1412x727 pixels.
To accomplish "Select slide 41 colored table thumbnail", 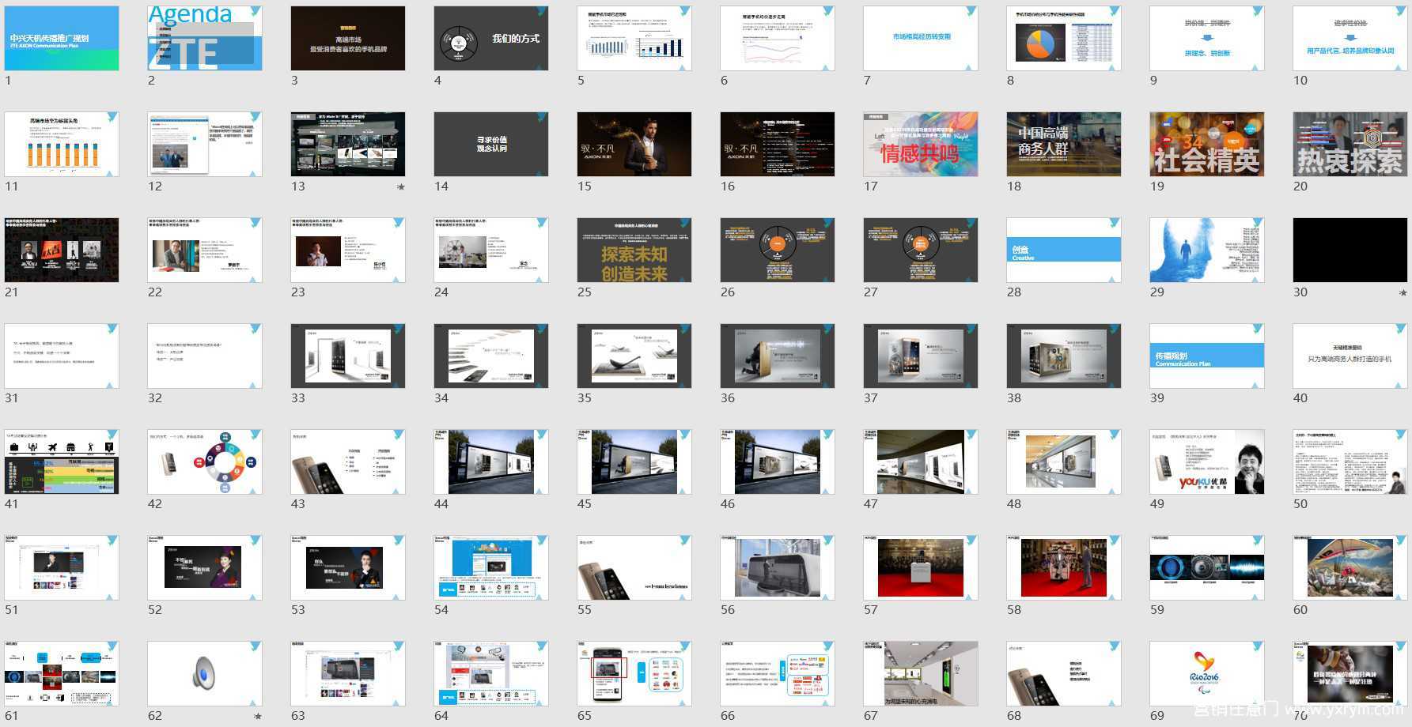I will click(x=62, y=461).
